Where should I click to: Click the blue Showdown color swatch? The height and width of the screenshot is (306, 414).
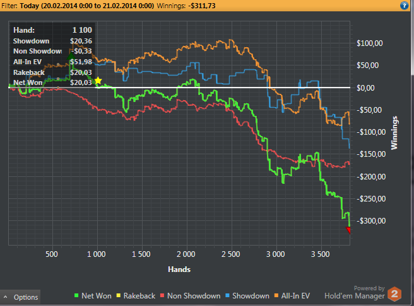point(227,295)
